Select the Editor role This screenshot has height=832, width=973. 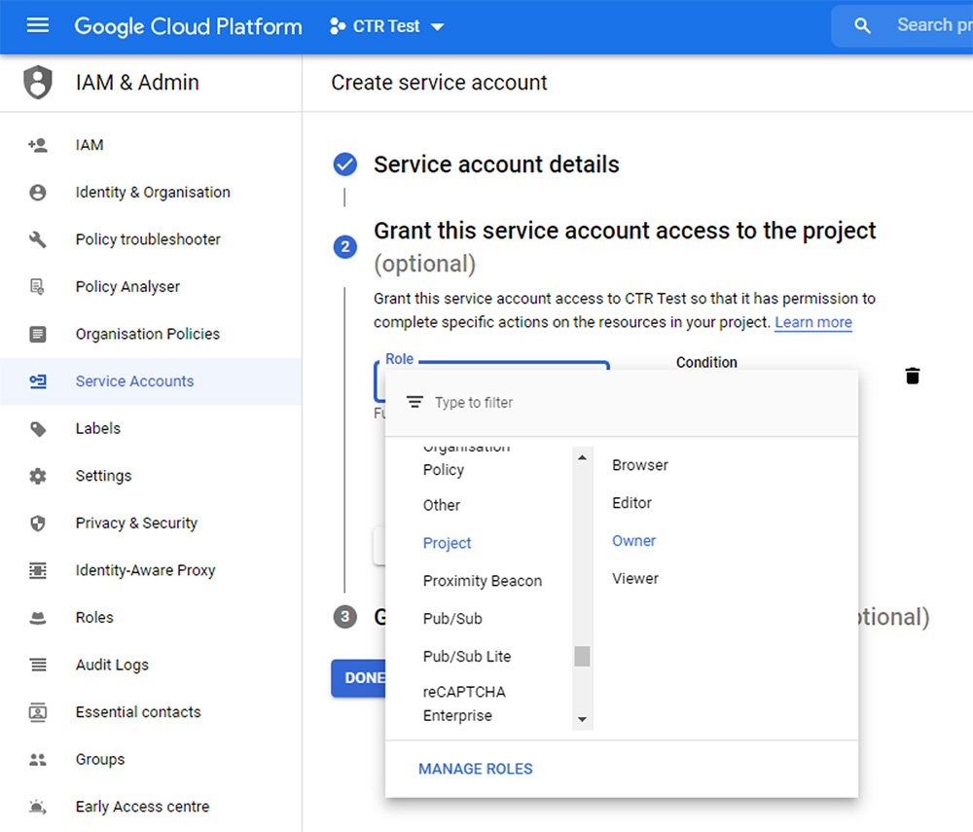pos(631,503)
